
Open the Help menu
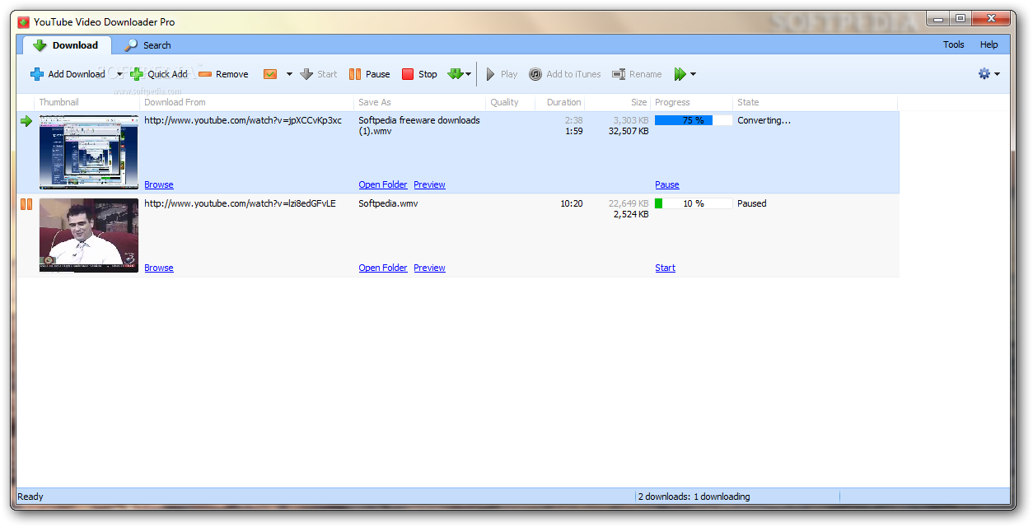(989, 44)
